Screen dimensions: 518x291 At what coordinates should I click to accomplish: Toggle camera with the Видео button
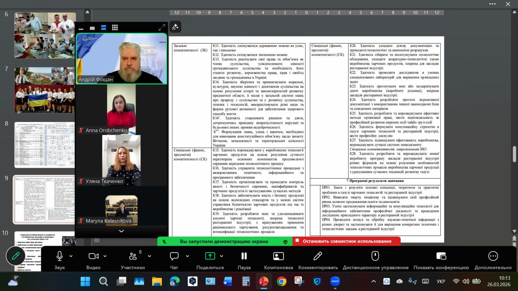(93, 256)
